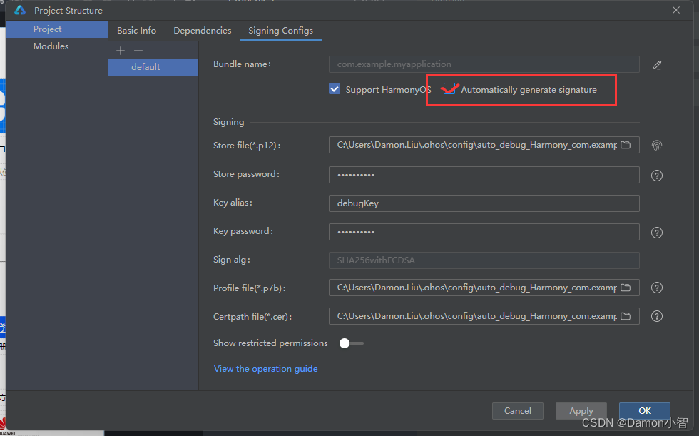The image size is (699, 436).
Task: Enable Automatically generate signature checkbox
Action: [x=449, y=89]
